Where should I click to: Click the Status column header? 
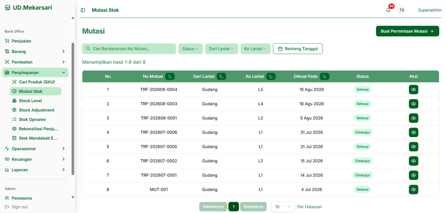(x=363, y=76)
